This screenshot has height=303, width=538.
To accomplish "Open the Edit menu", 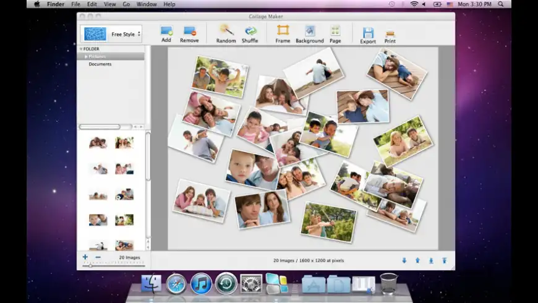I will click(92, 4).
